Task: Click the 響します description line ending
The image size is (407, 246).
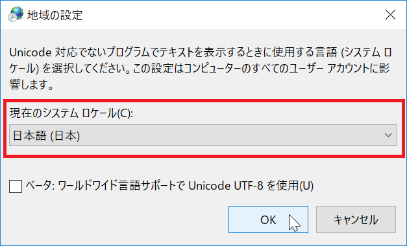Action: pos(31,84)
